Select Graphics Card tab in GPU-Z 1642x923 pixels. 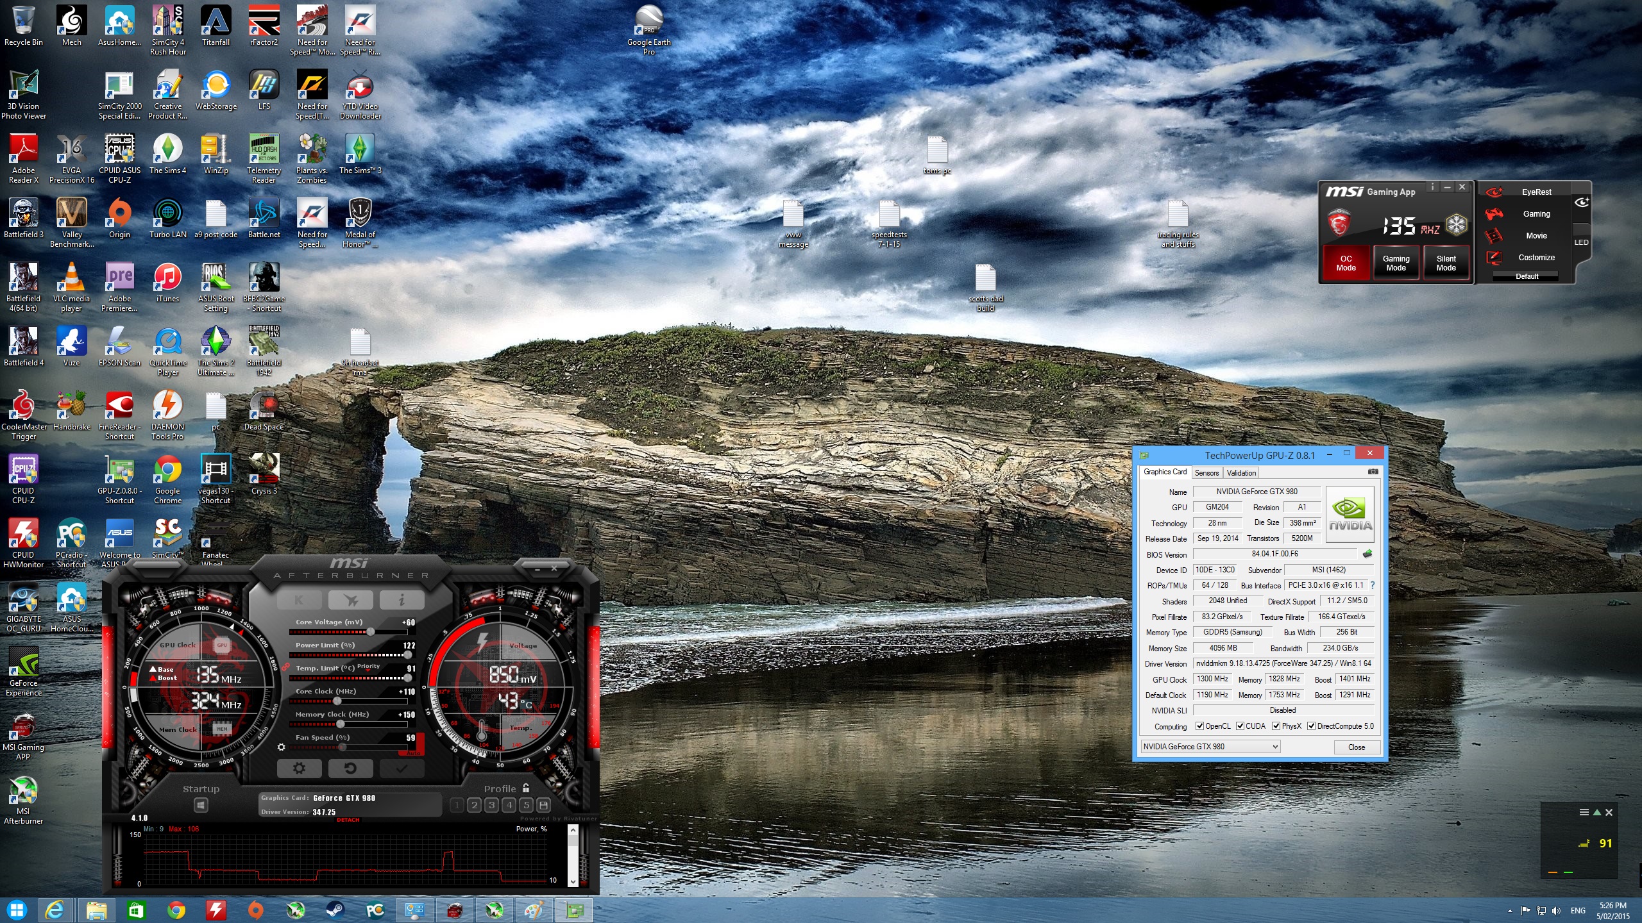tap(1165, 472)
